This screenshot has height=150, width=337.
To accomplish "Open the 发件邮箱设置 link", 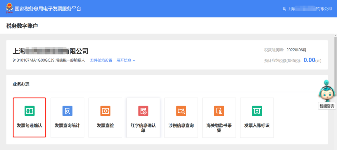I will [101, 60].
